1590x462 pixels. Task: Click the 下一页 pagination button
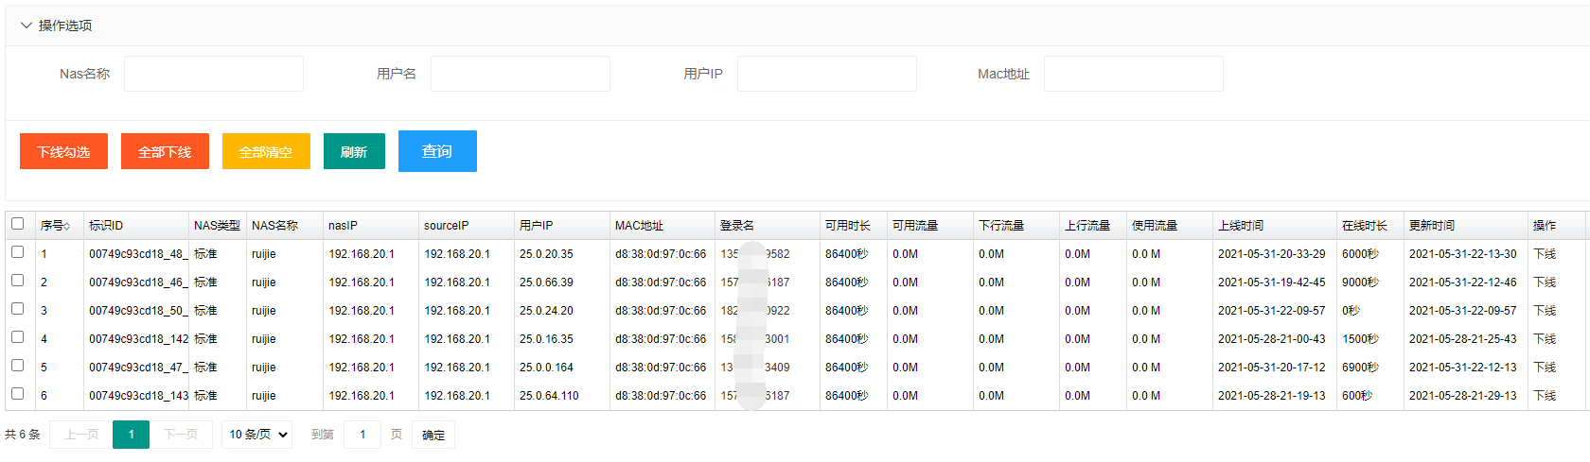181,435
